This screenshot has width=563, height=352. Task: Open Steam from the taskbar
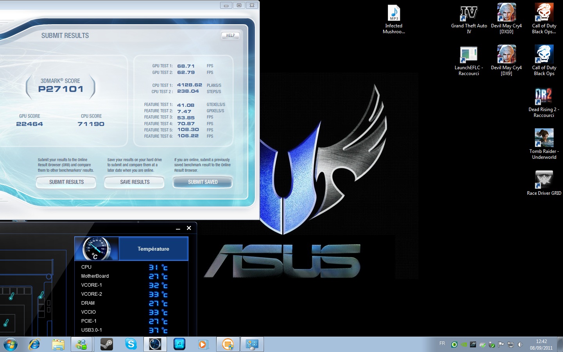click(x=106, y=344)
